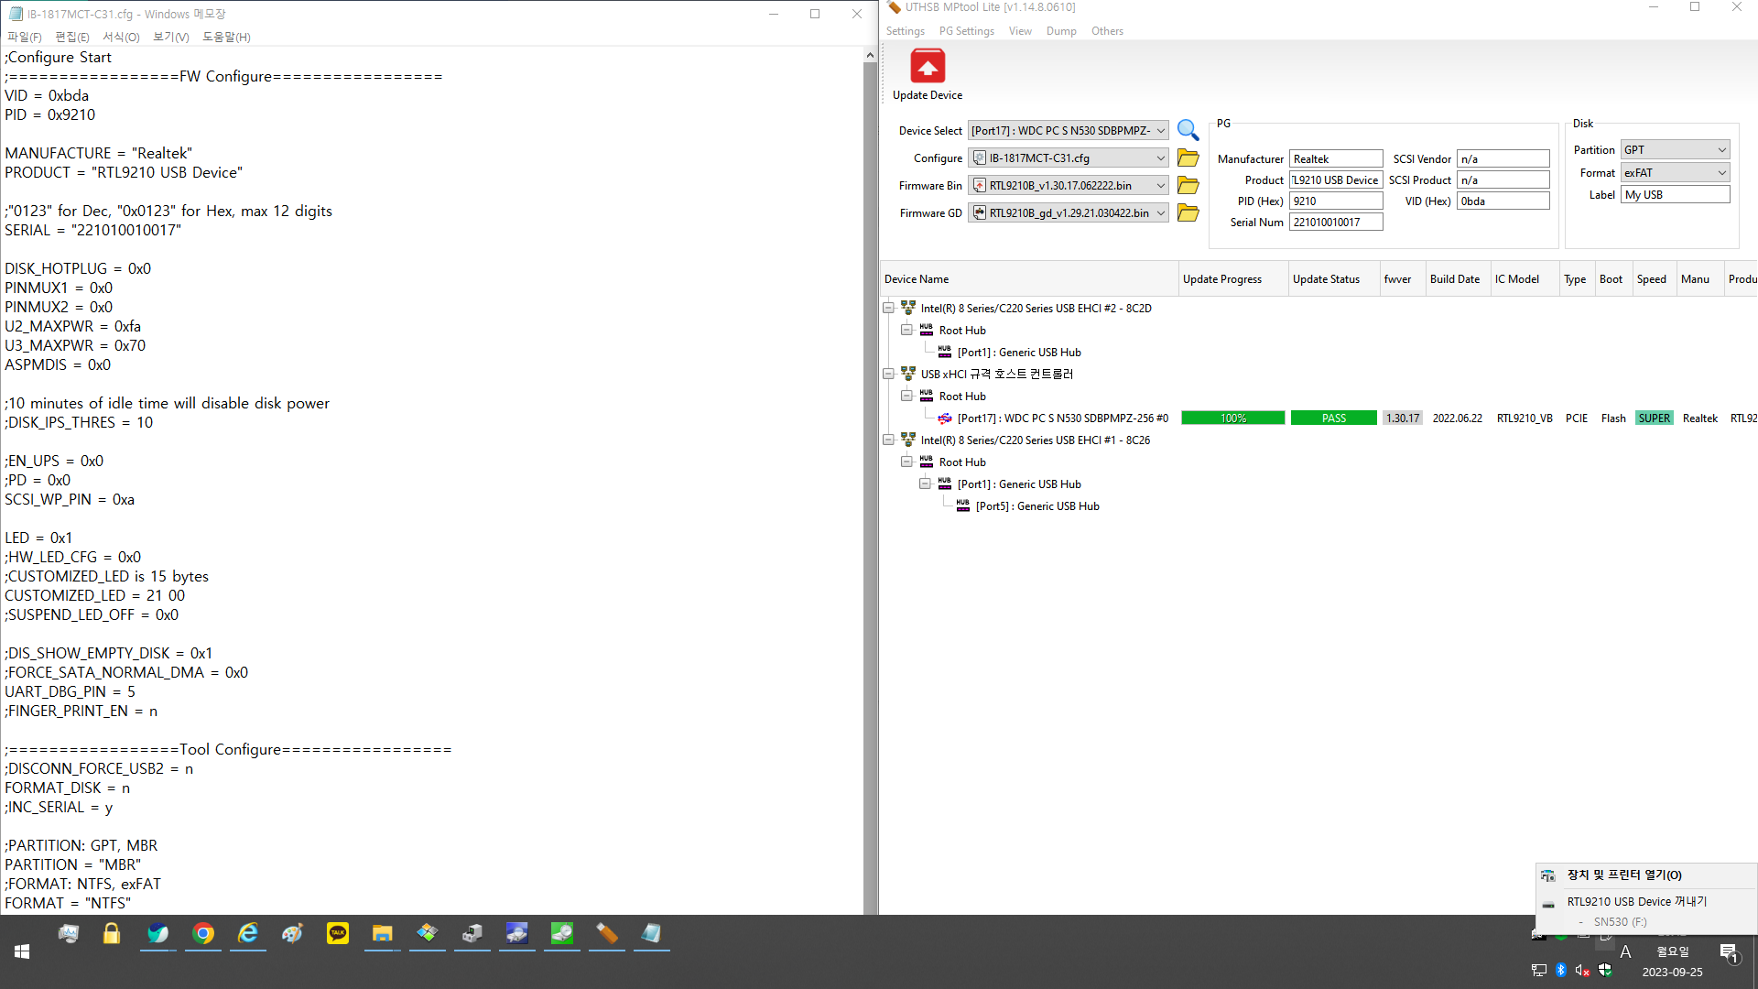Click the disk Label field
This screenshot has width=1758, height=989.
1675,194
